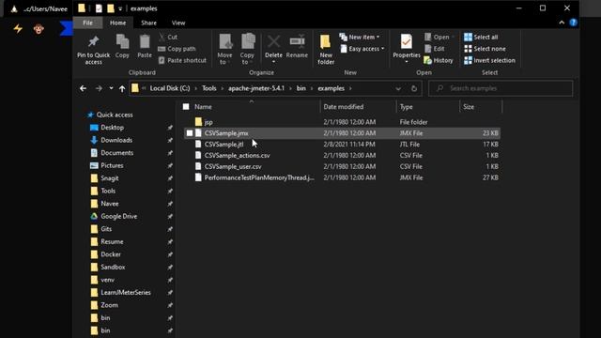Sort by the Name column header
The height and width of the screenshot is (338, 601).
click(203, 107)
